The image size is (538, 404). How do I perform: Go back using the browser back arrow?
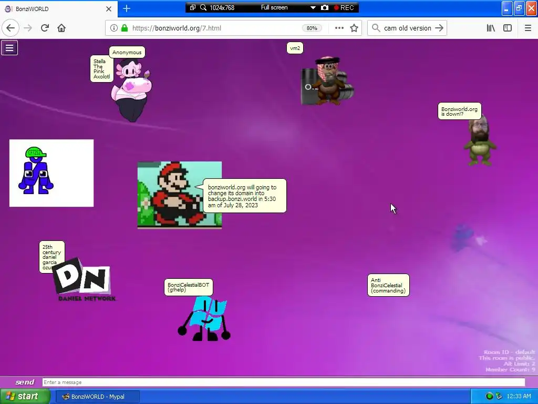[x=11, y=28]
